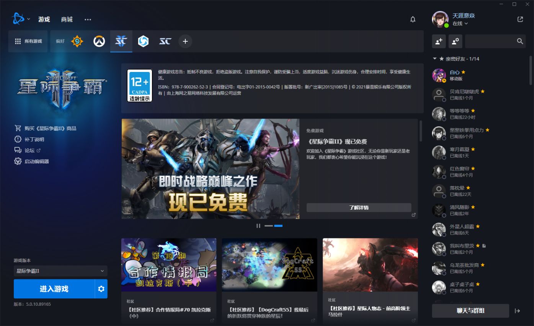Screen dimensions: 534x326
Task: Click note icon next to 我叫布里茨
Action: pos(483,246)
